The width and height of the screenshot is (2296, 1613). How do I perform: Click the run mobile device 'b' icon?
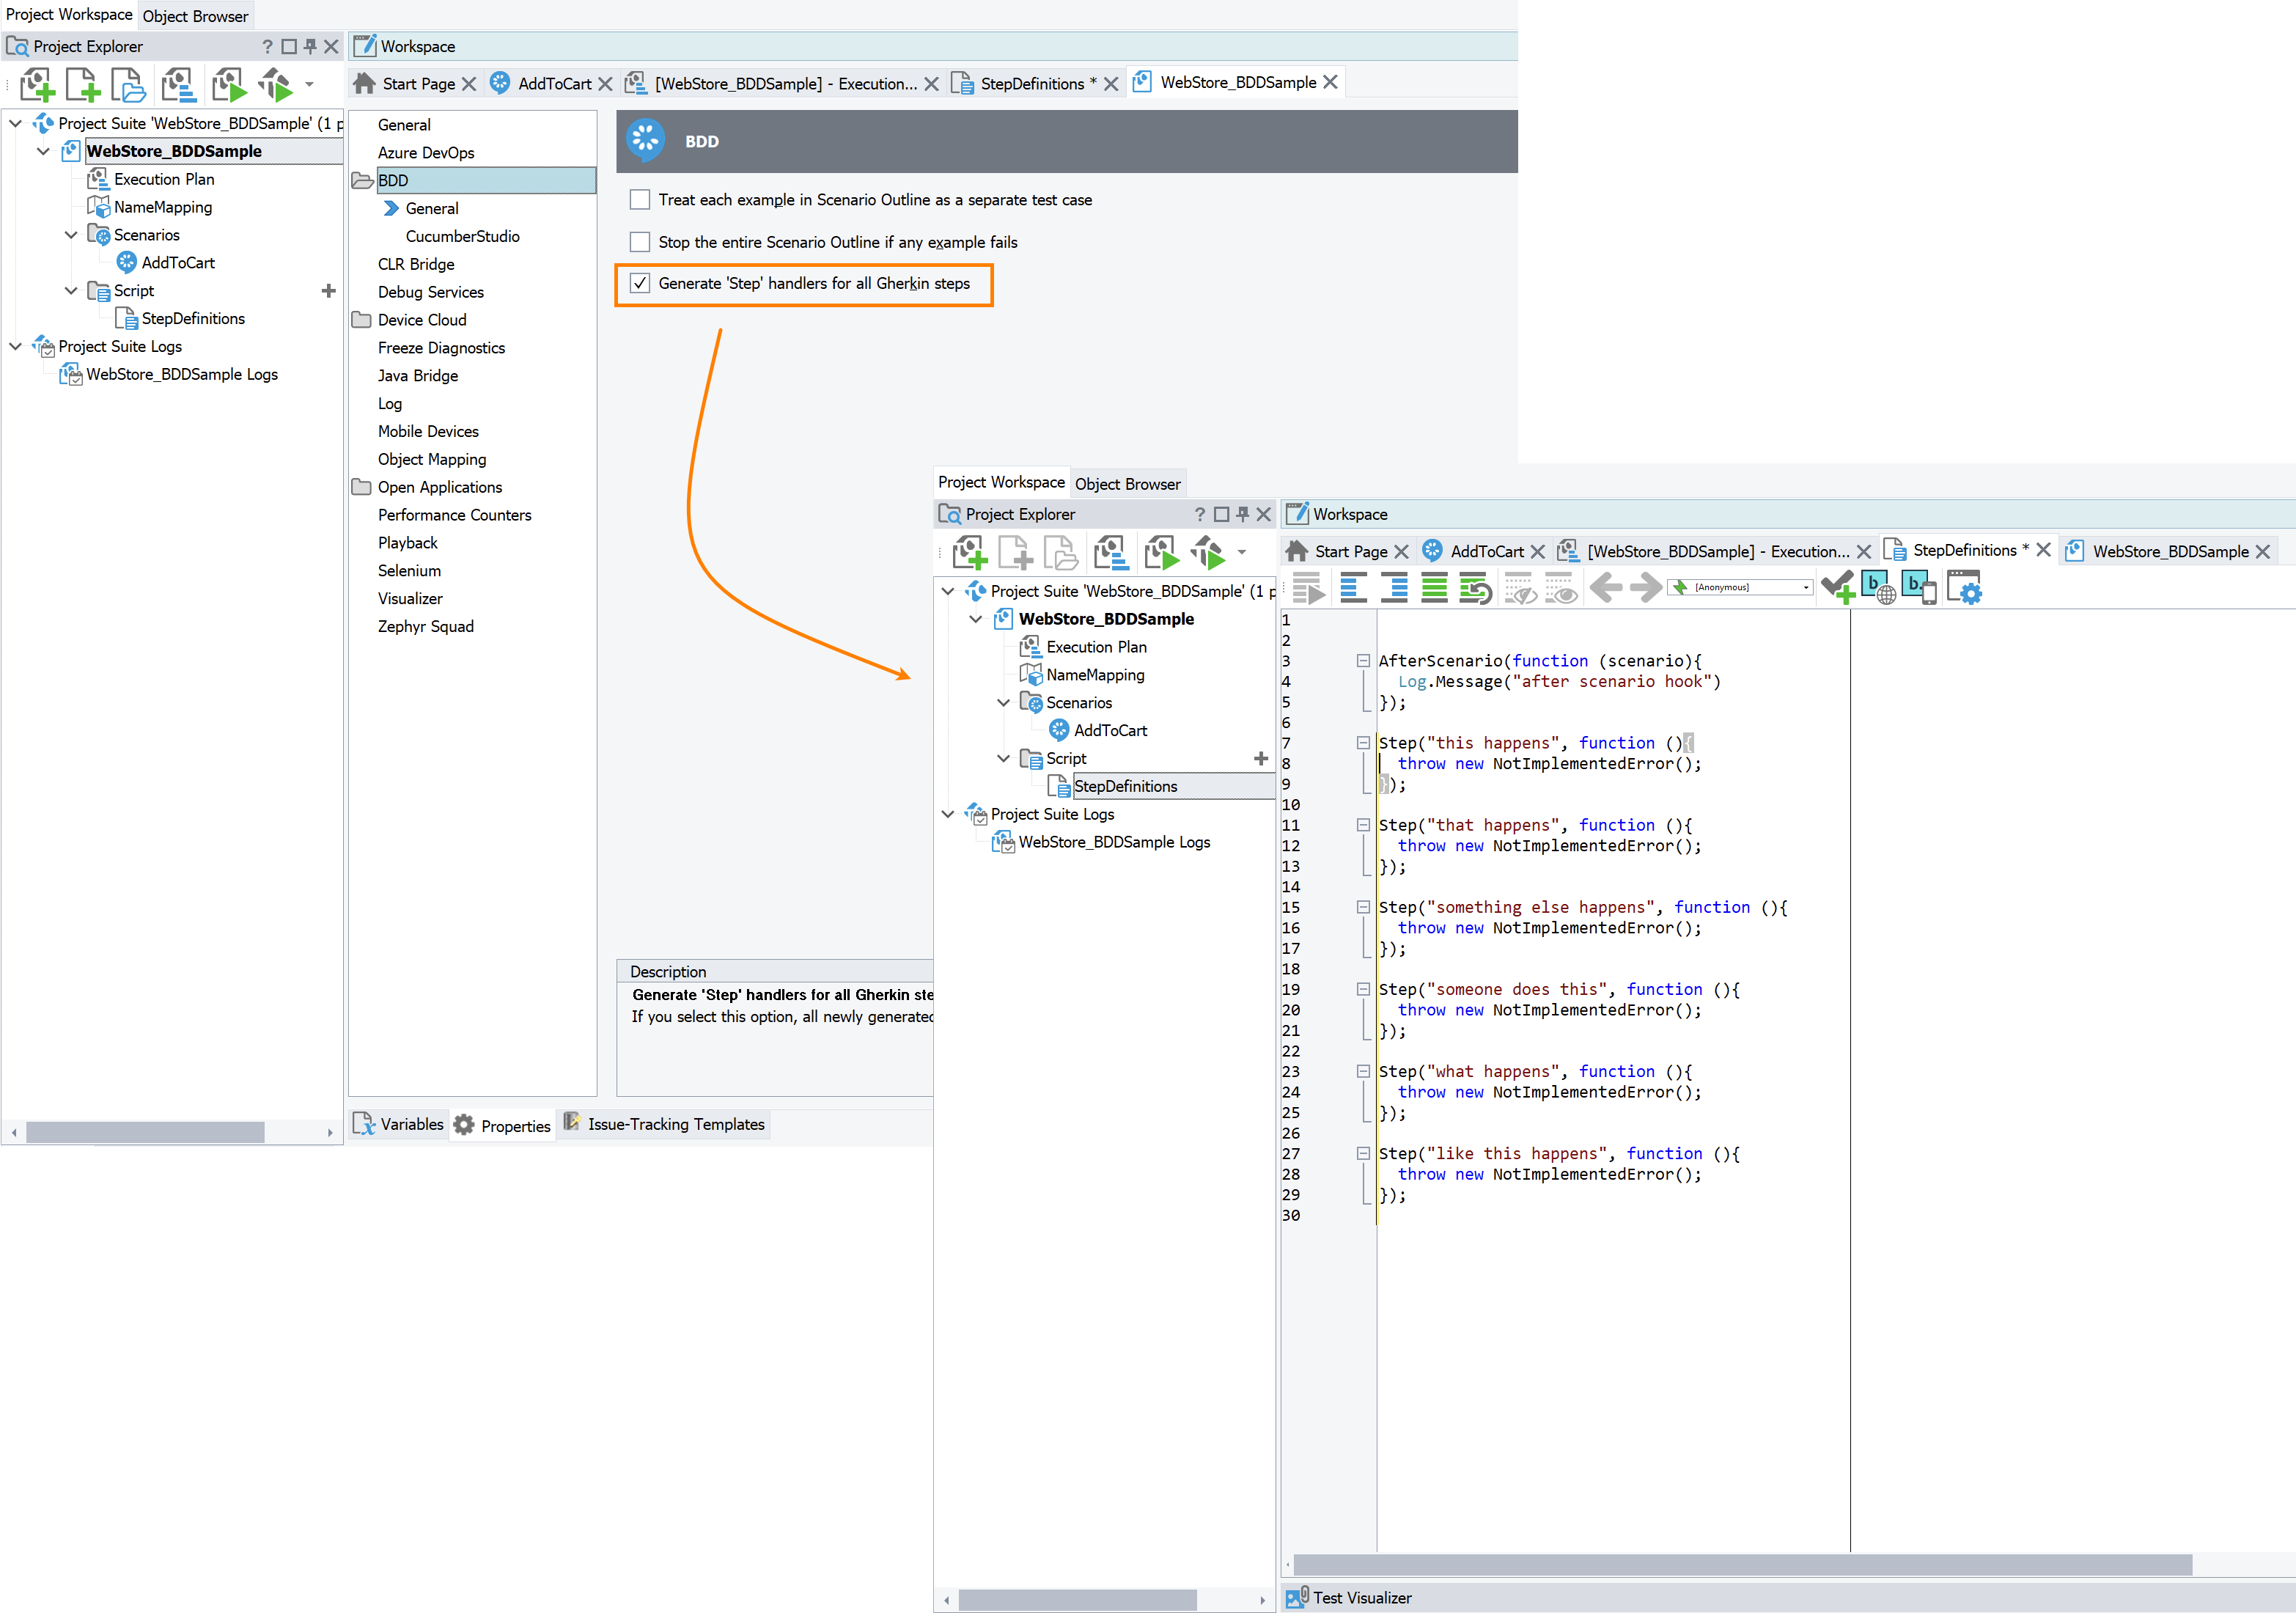[1919, 588]
